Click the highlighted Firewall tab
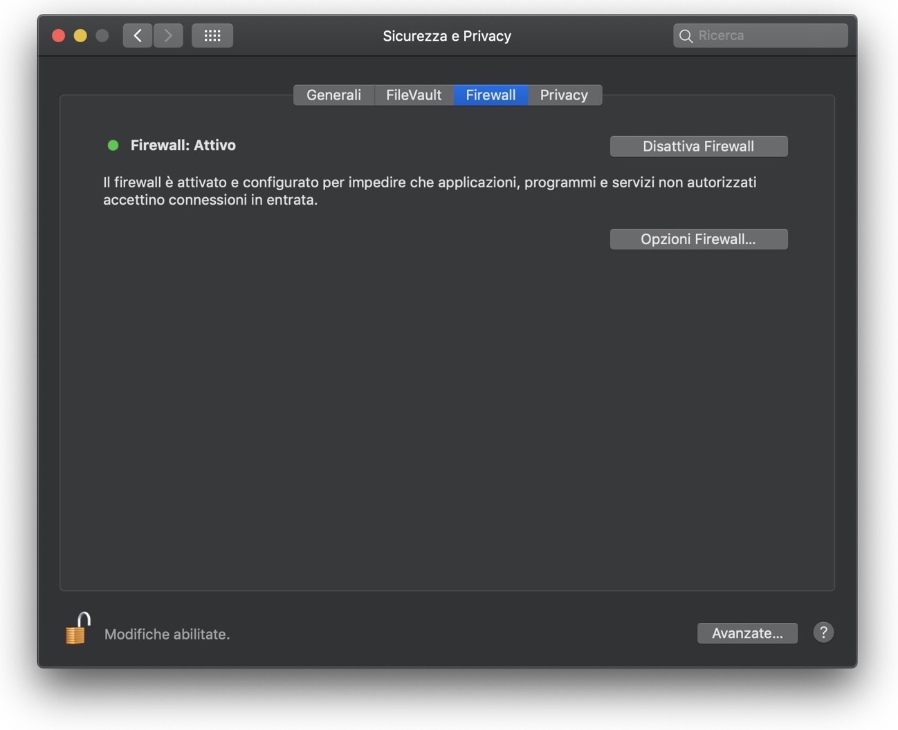Image resolution: width=898 pixels, height=730 pixels. (x=491, y=95)
